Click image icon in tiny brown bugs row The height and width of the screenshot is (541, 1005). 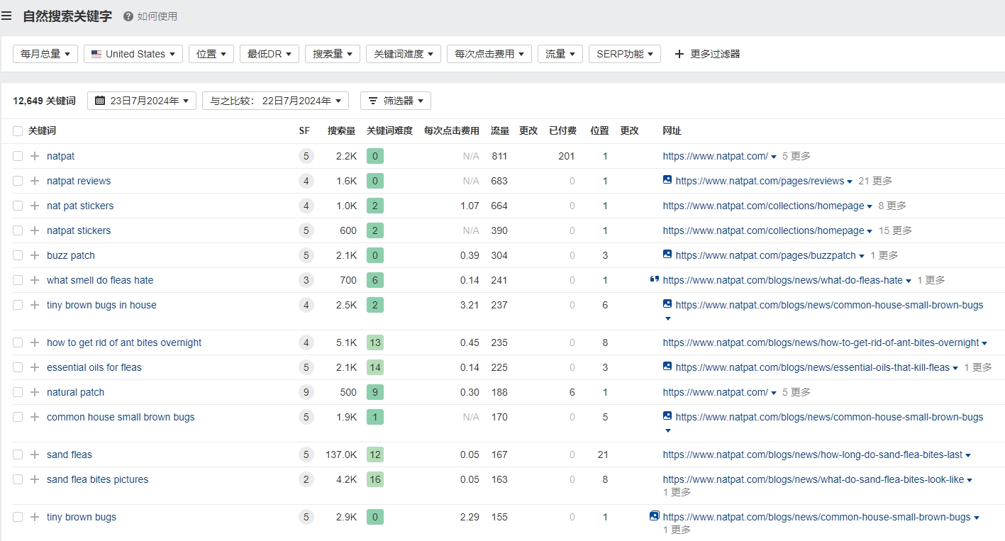pyautogui.click(x=655, y=516)
